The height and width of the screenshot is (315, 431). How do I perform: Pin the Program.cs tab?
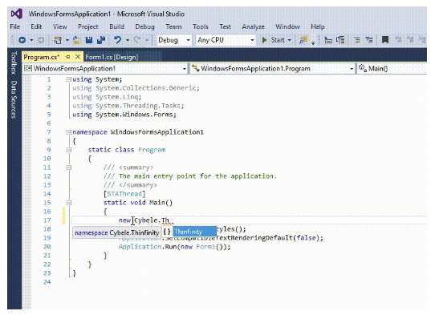point(68,57)
